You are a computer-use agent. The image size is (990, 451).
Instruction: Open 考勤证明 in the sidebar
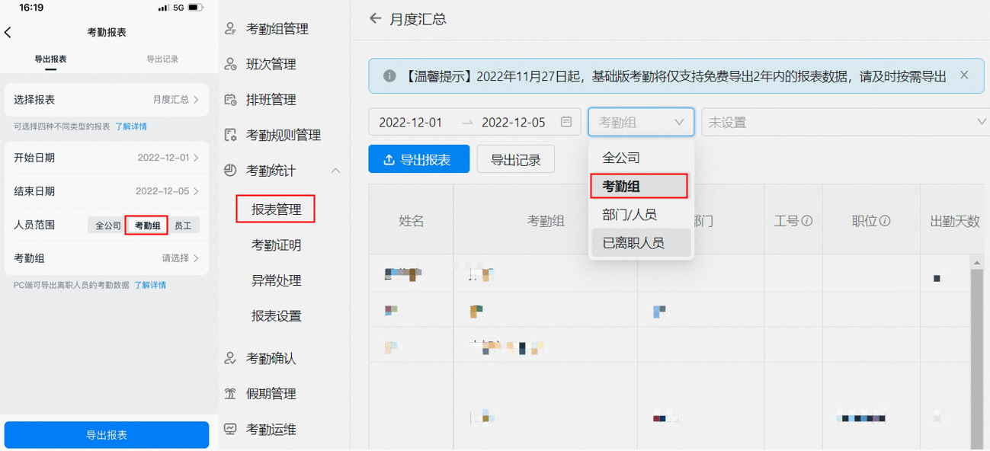point(277,245)
